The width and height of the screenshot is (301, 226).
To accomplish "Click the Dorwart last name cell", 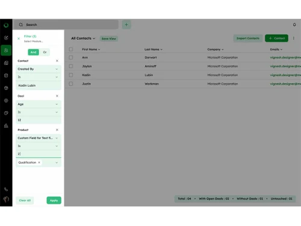I will (150, 57).
